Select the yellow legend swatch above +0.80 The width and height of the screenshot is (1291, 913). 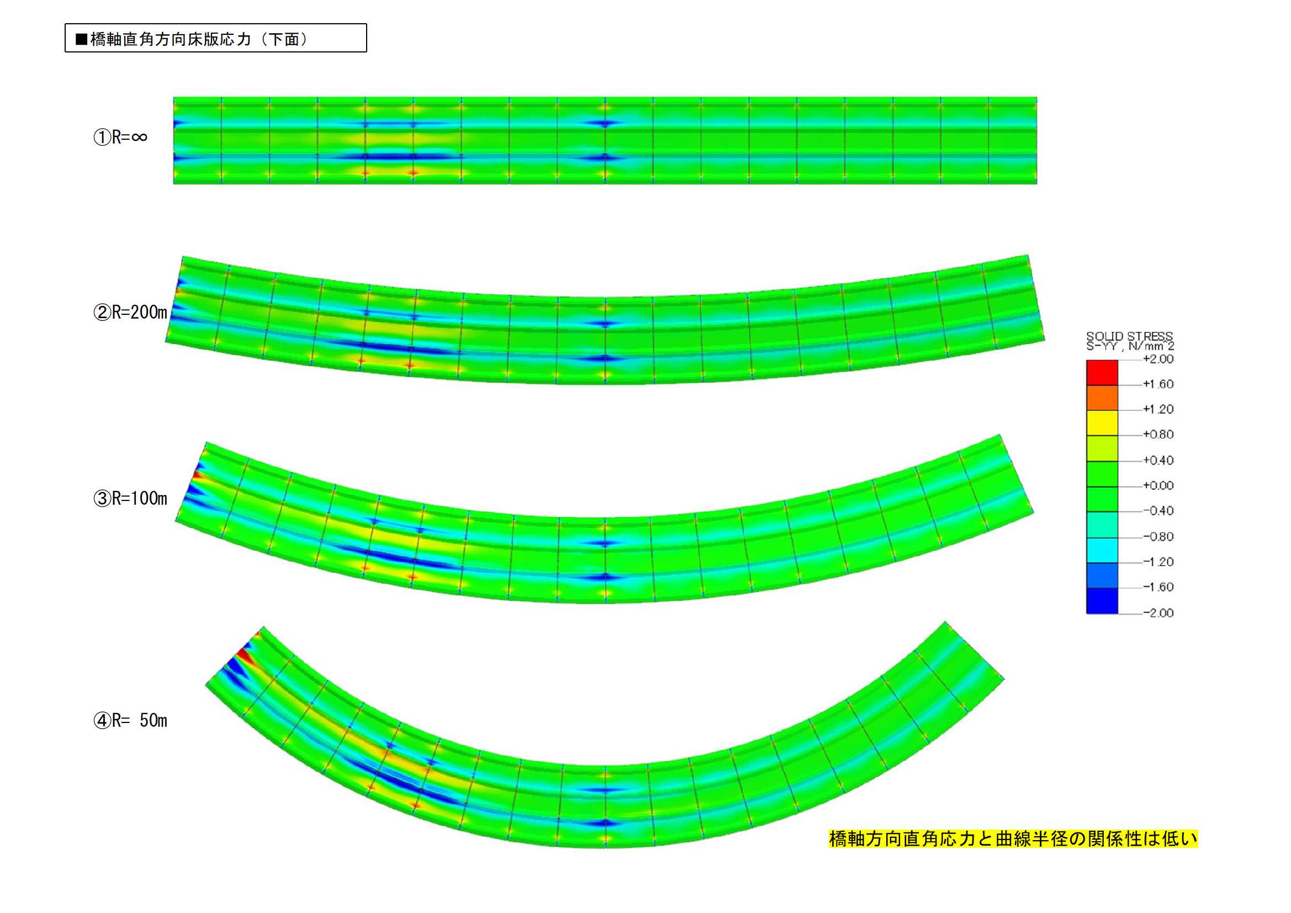(1102, 423)
